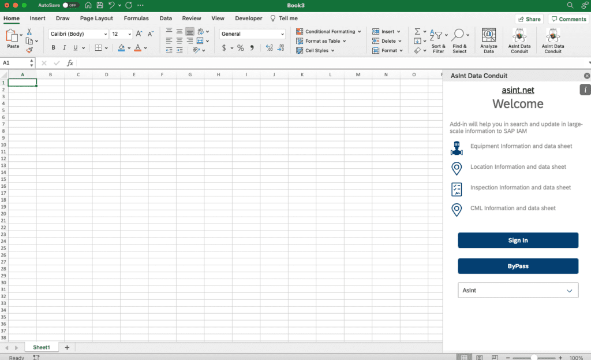Click Tell me search field
This screenshot has height=360, width=591.
284,18
